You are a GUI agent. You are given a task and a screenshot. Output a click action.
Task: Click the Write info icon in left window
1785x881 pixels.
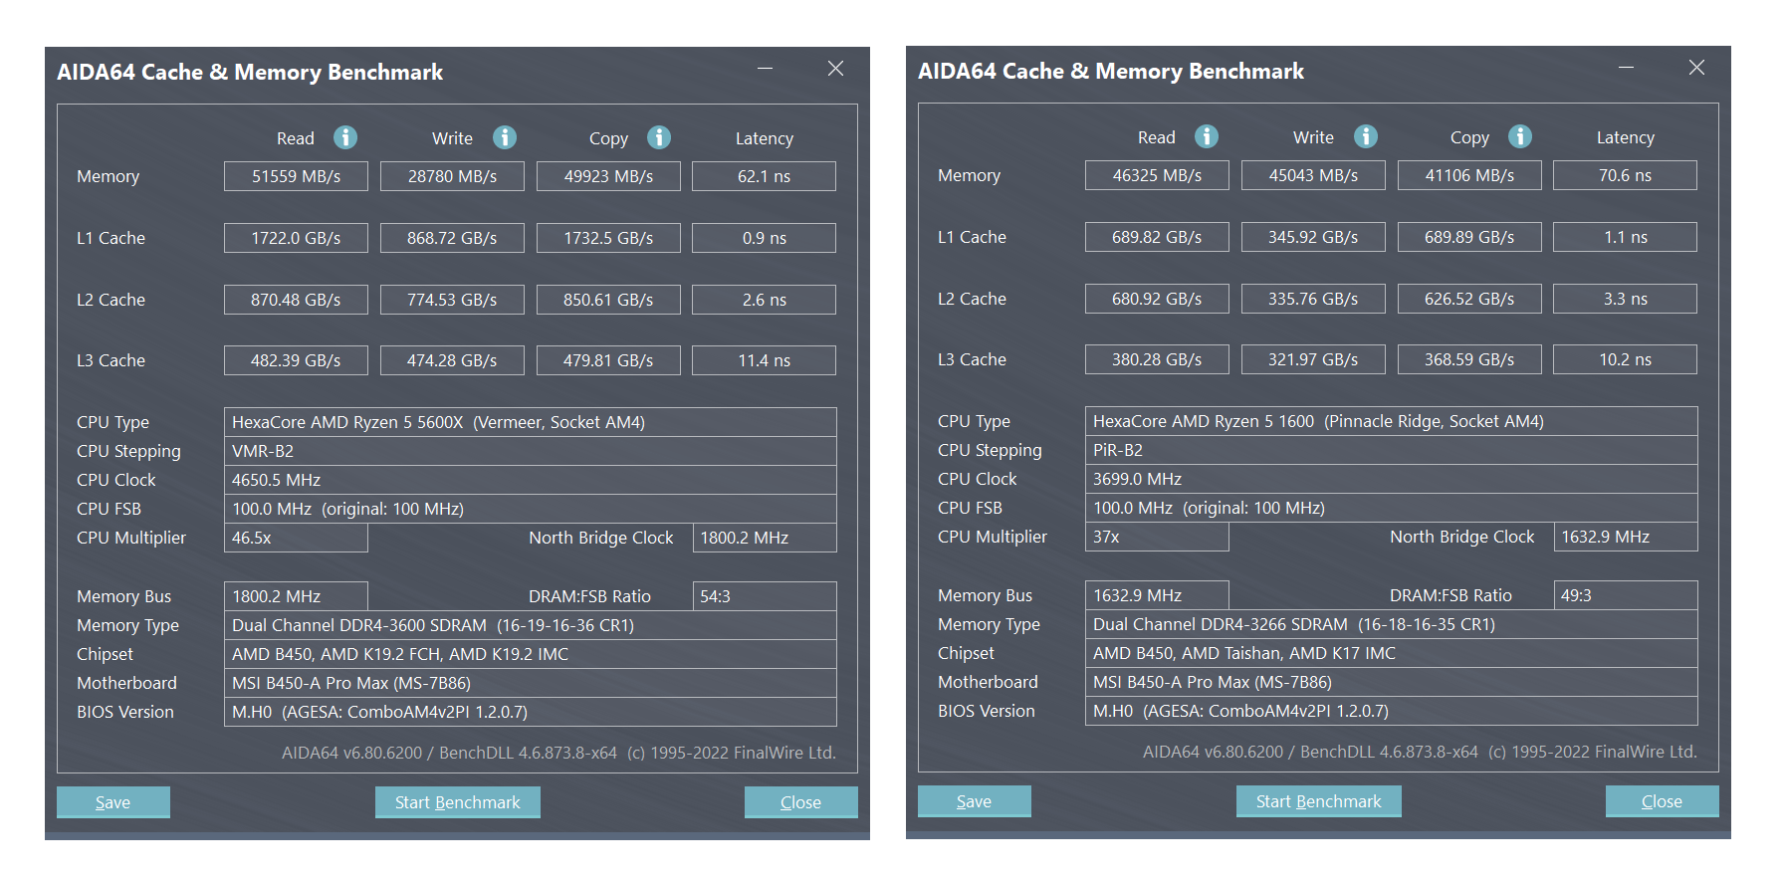[x=505, y=137]
